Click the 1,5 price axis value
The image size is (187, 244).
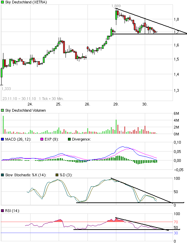[176, 59]
